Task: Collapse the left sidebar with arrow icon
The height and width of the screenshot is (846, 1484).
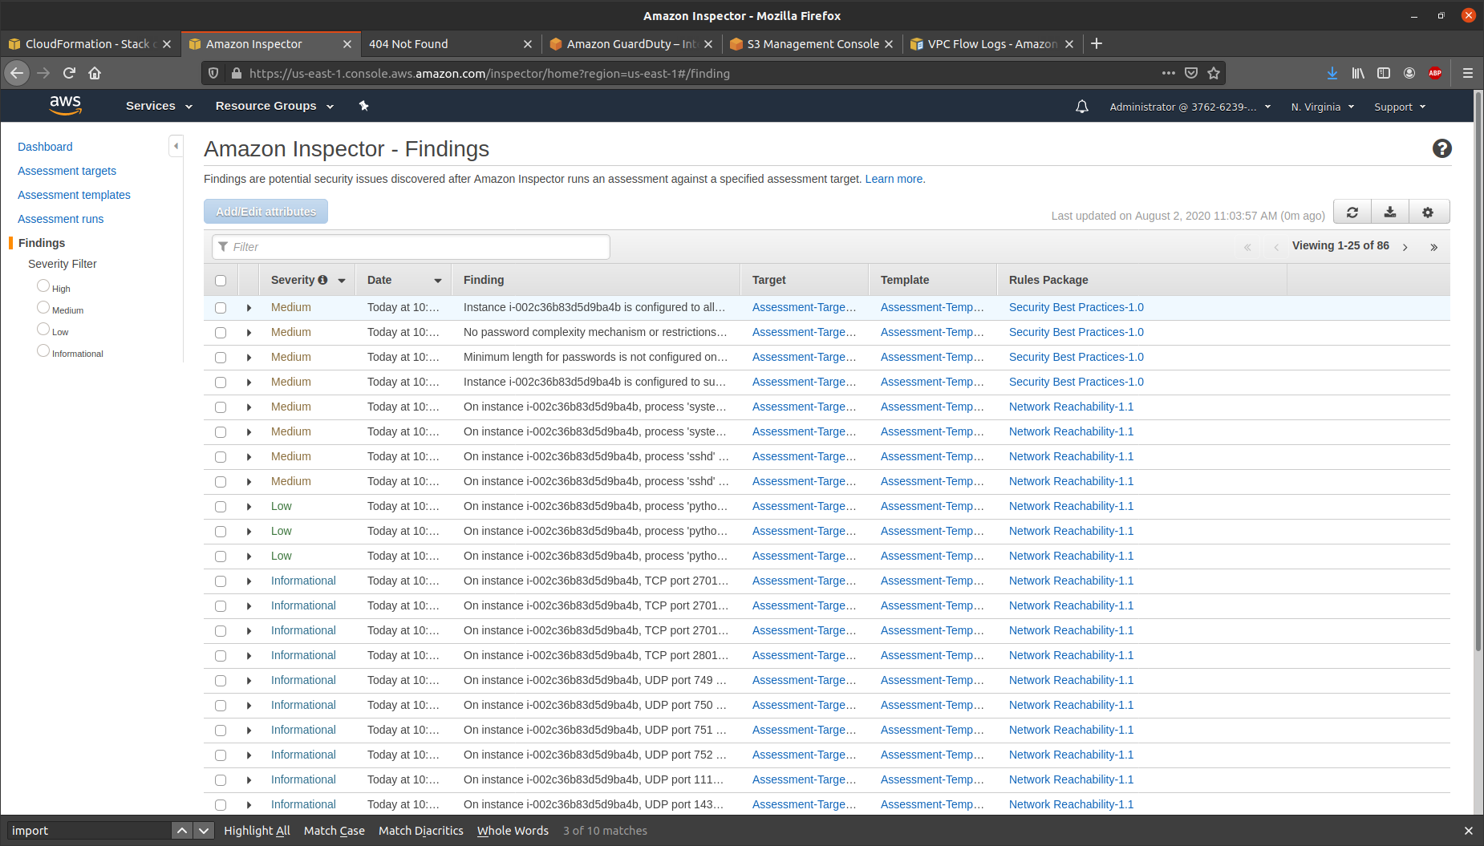Action: click(176, 146)
